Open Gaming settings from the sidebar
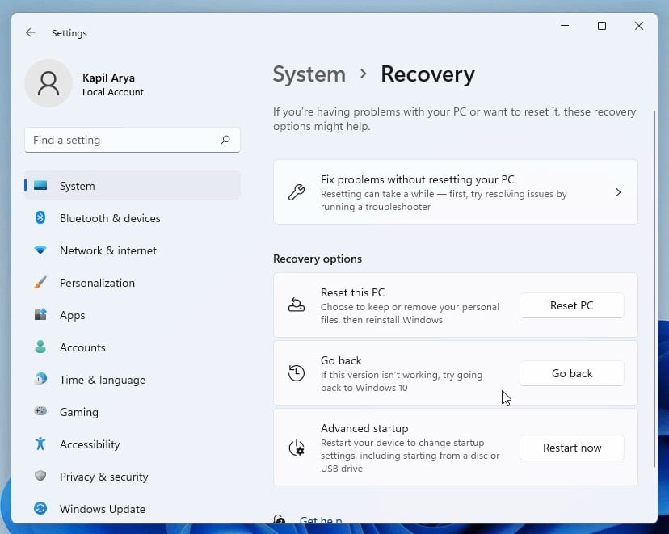The image size is (669, 534). (78, 412)
